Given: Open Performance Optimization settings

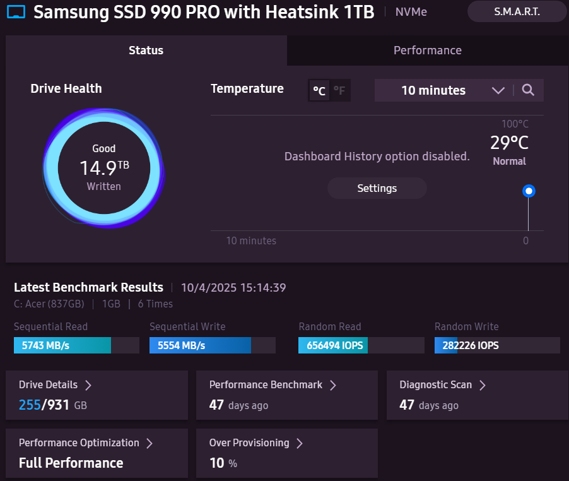Looking at the screenshot, I should 97,453.
